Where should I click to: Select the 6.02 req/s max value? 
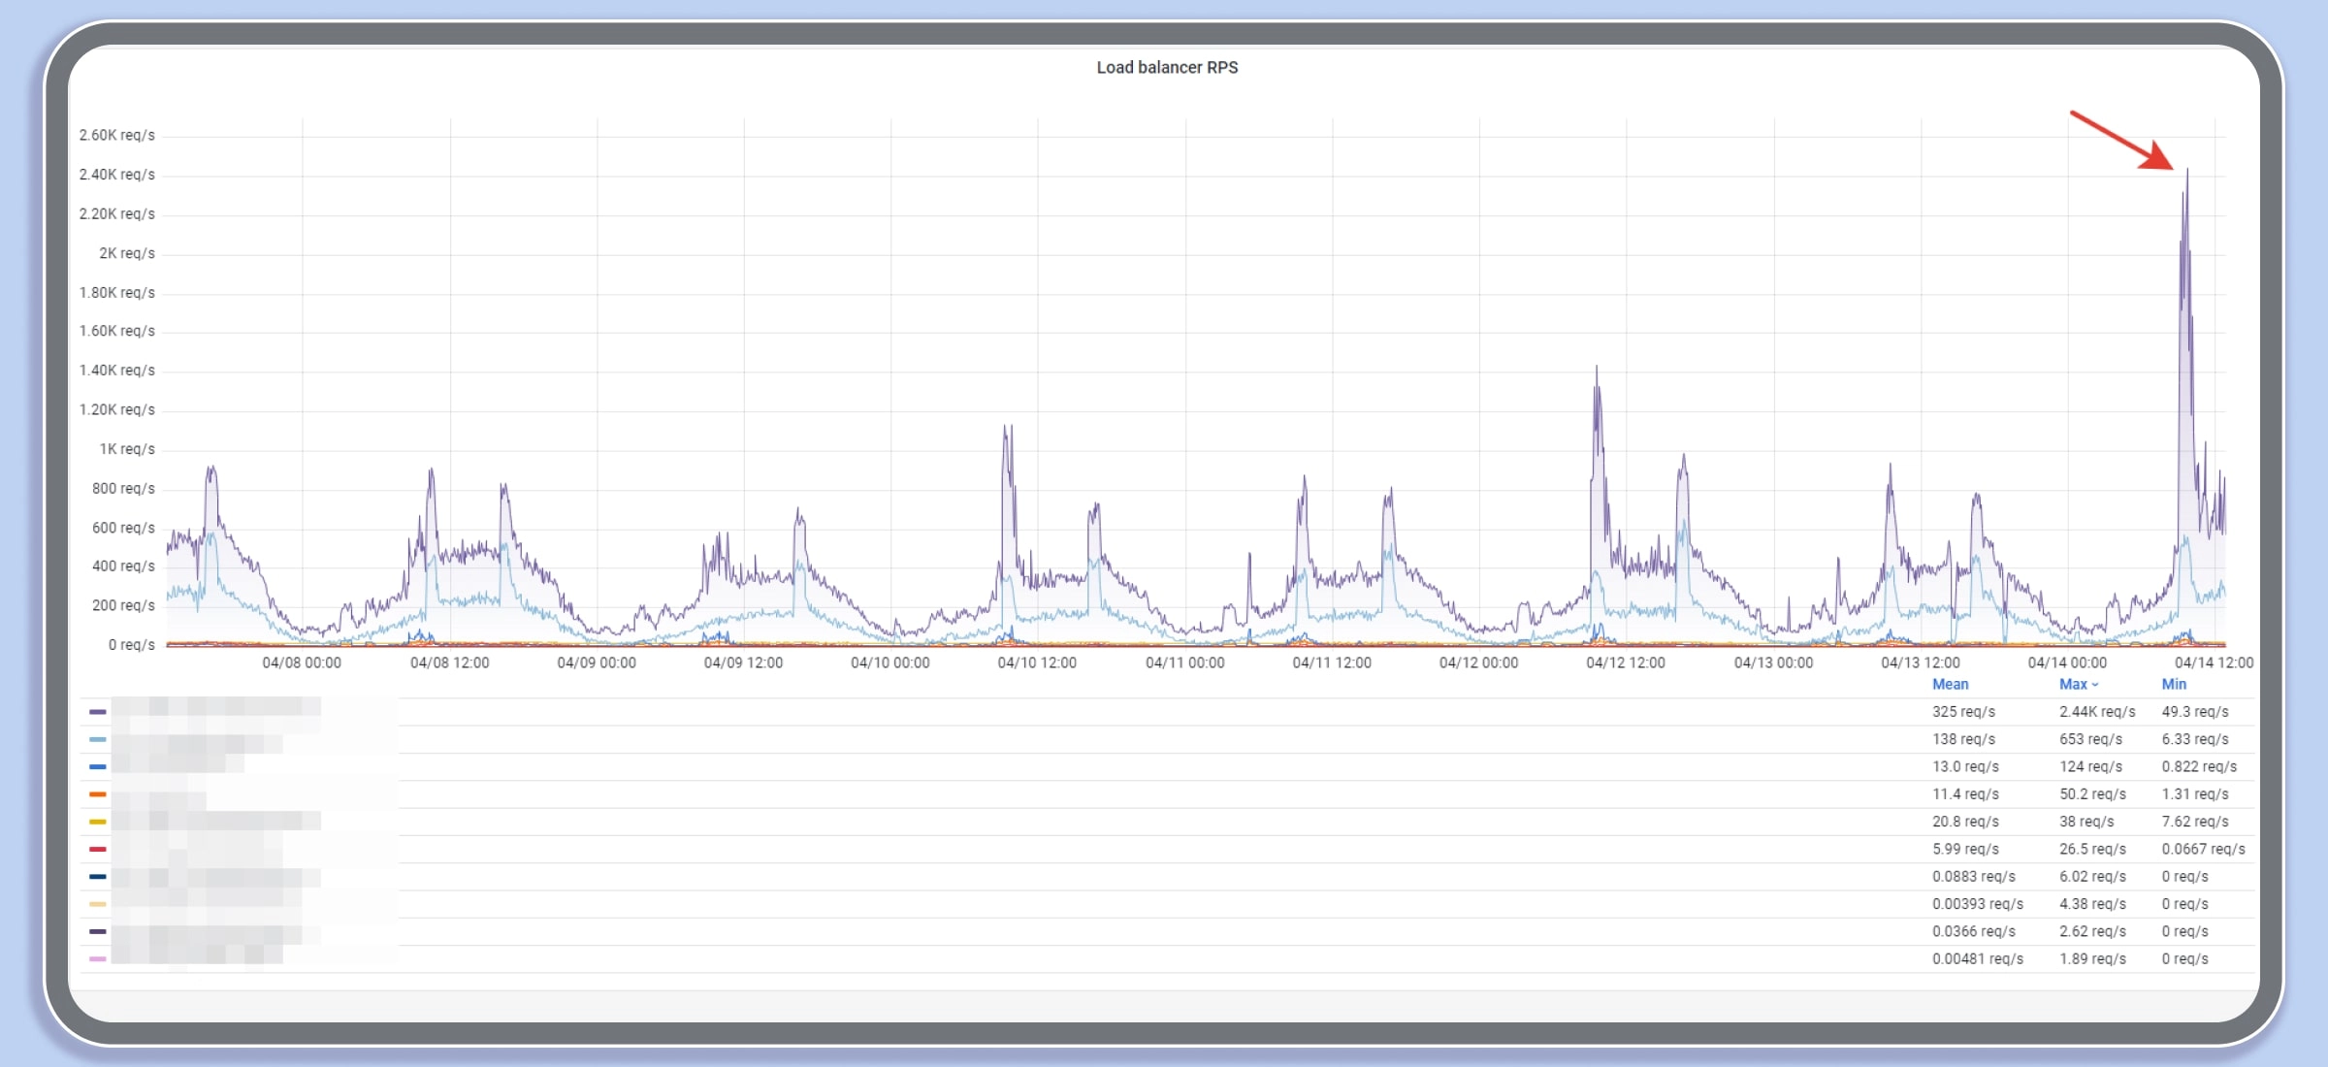[x=2092, y=877]
